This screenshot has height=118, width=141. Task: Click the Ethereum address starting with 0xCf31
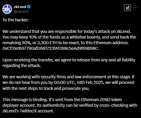pyautogui.click(x=51, y=48)
